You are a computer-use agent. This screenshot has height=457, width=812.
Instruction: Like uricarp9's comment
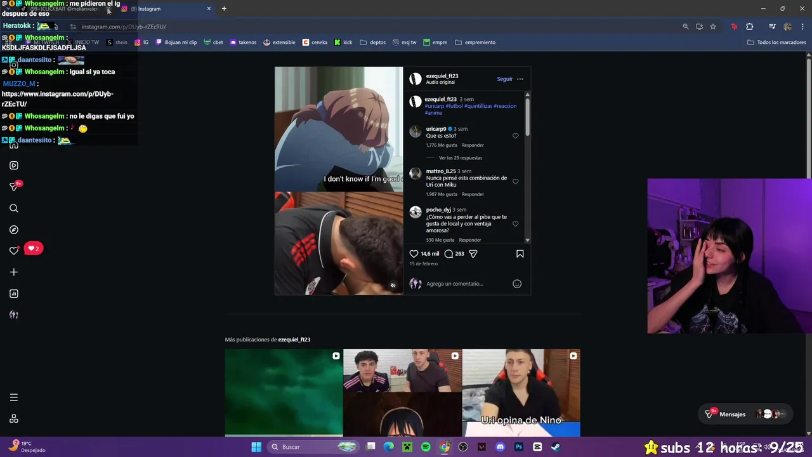515,136
